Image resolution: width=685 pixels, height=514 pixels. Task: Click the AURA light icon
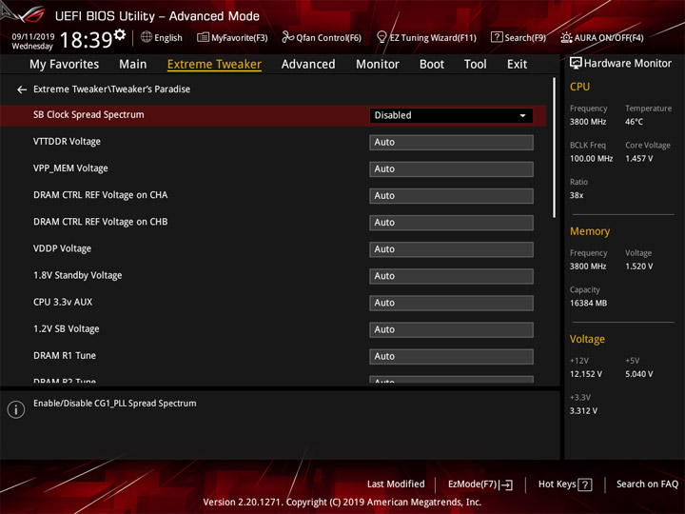566,37
